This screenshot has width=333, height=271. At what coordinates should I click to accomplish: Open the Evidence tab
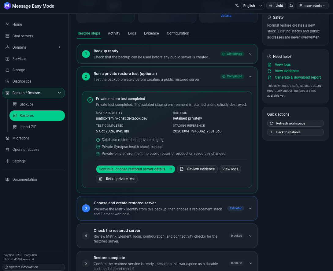(x=151, y=33)
